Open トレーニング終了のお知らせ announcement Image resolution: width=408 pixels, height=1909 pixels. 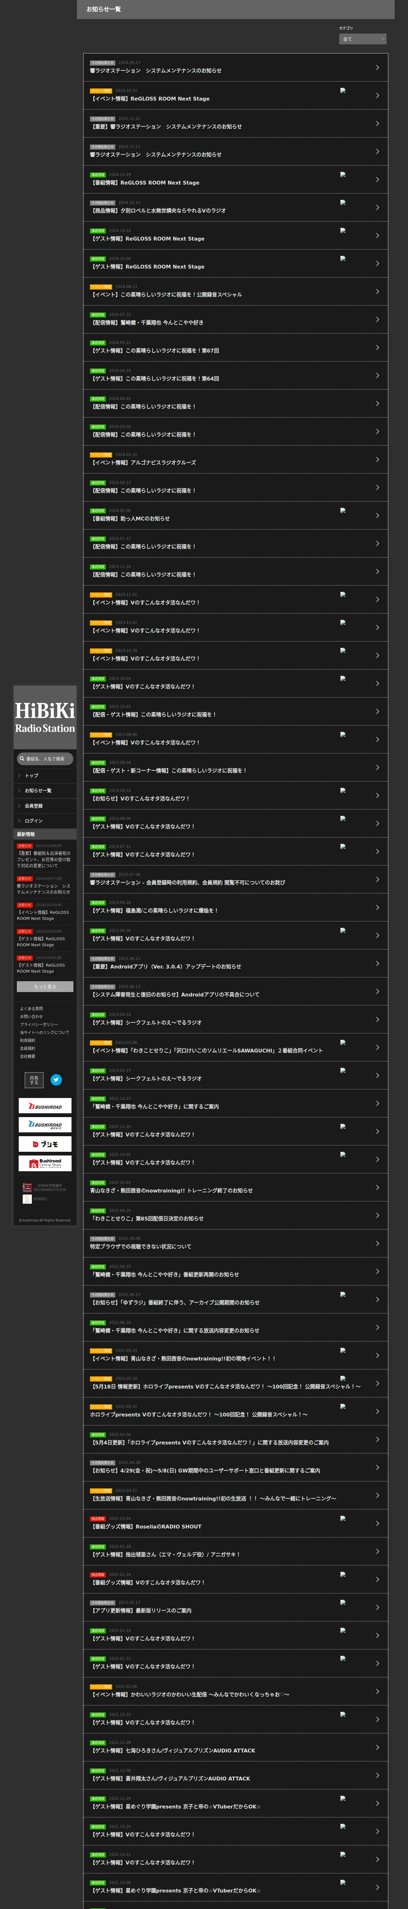[235, 1187]
